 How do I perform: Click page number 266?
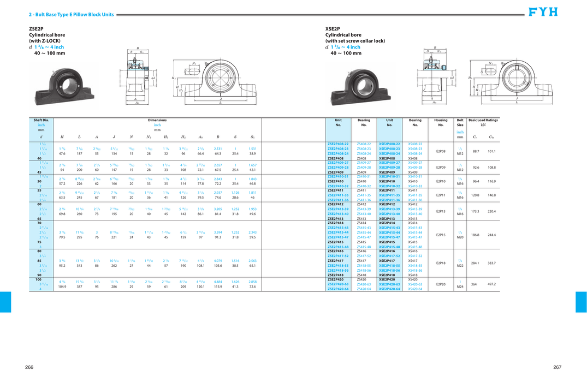[x=29, y=367]
